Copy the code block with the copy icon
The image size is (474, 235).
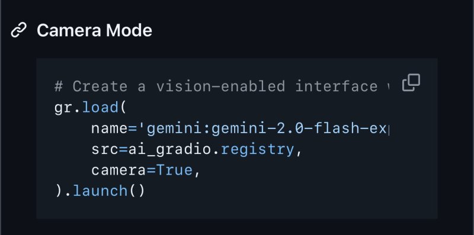[x=411, y=82]
